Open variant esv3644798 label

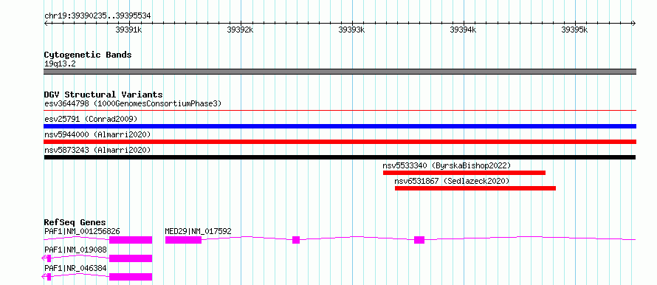coord(132,103)
